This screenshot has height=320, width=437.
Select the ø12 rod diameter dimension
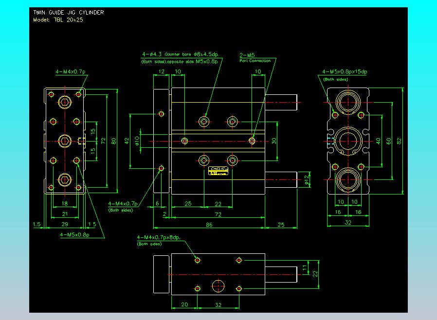307,179
